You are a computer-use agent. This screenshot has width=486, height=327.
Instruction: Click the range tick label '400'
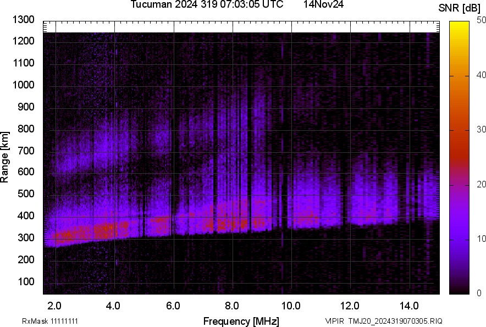(x=26, y=215)
